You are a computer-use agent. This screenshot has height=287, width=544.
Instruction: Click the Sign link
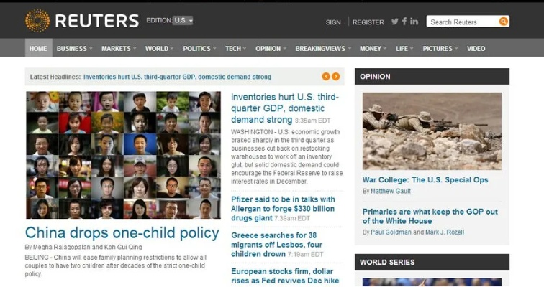click(x=333, y=22)
